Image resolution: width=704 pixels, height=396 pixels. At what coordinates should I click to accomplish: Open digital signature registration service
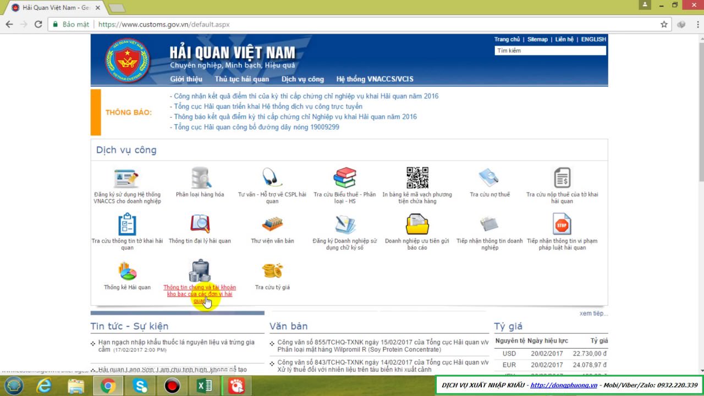(344, 223)
